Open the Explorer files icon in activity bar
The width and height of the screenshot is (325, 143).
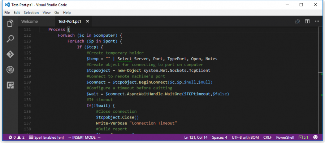pos(10,23)
